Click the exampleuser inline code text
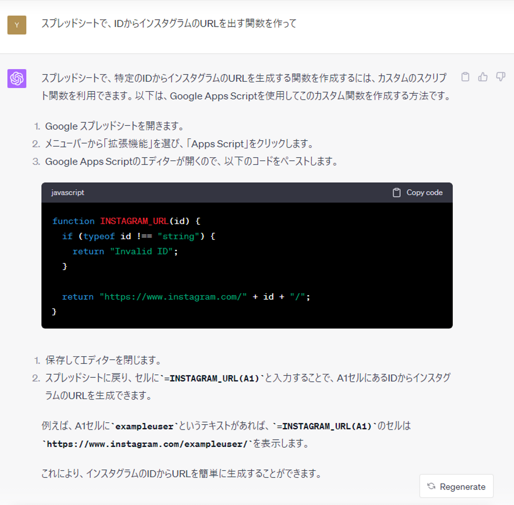514x505 pixels. click(x=144, y=426)
